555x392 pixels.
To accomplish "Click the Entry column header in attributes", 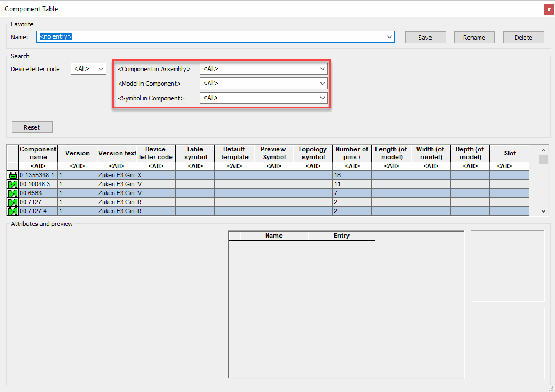I will tap(342, 236).
